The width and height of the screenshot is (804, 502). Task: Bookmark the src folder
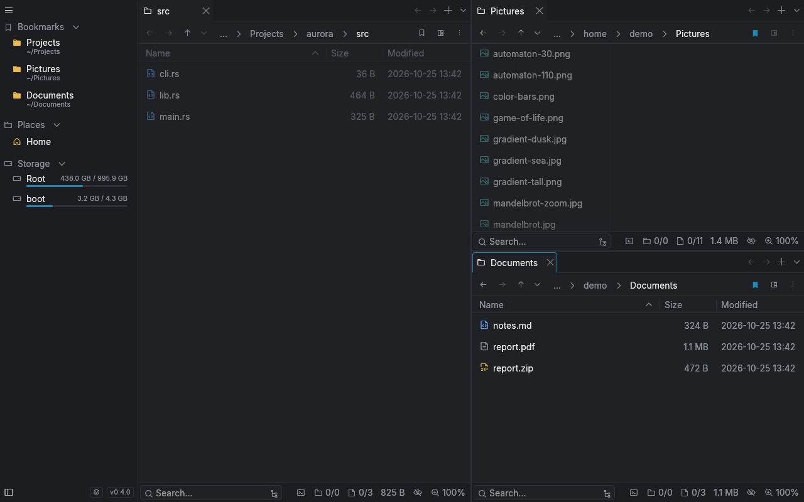[421, 33]
